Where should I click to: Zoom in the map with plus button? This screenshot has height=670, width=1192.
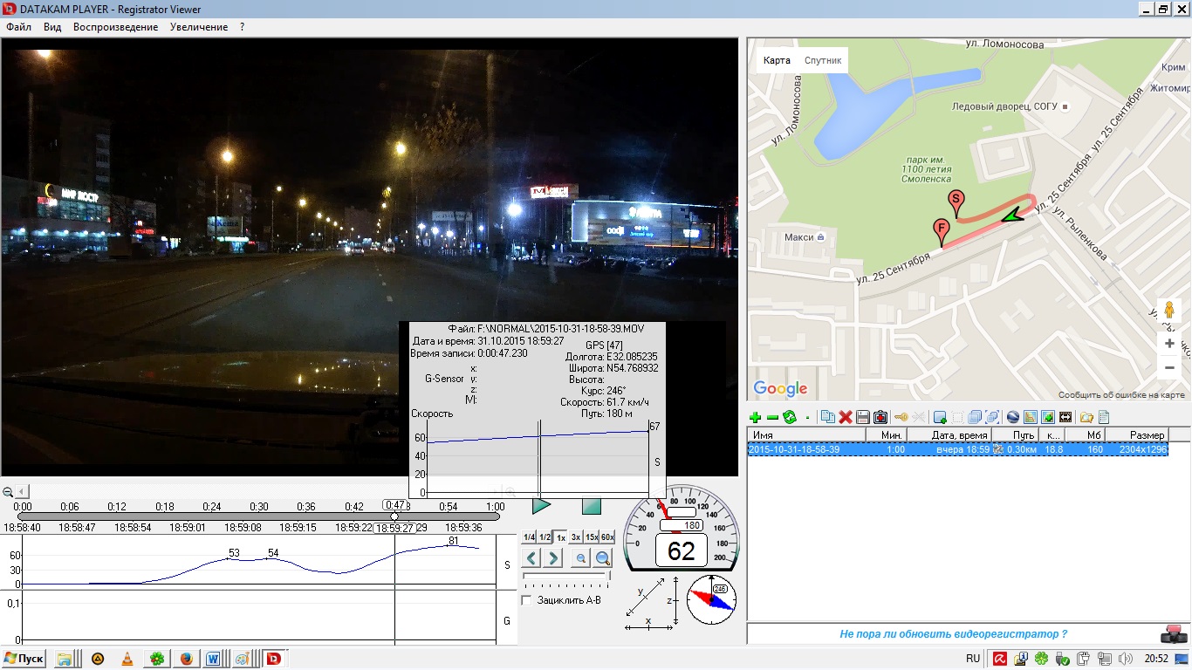(x=1169, y=344)
